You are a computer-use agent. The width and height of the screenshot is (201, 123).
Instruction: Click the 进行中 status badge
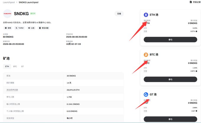33,14
